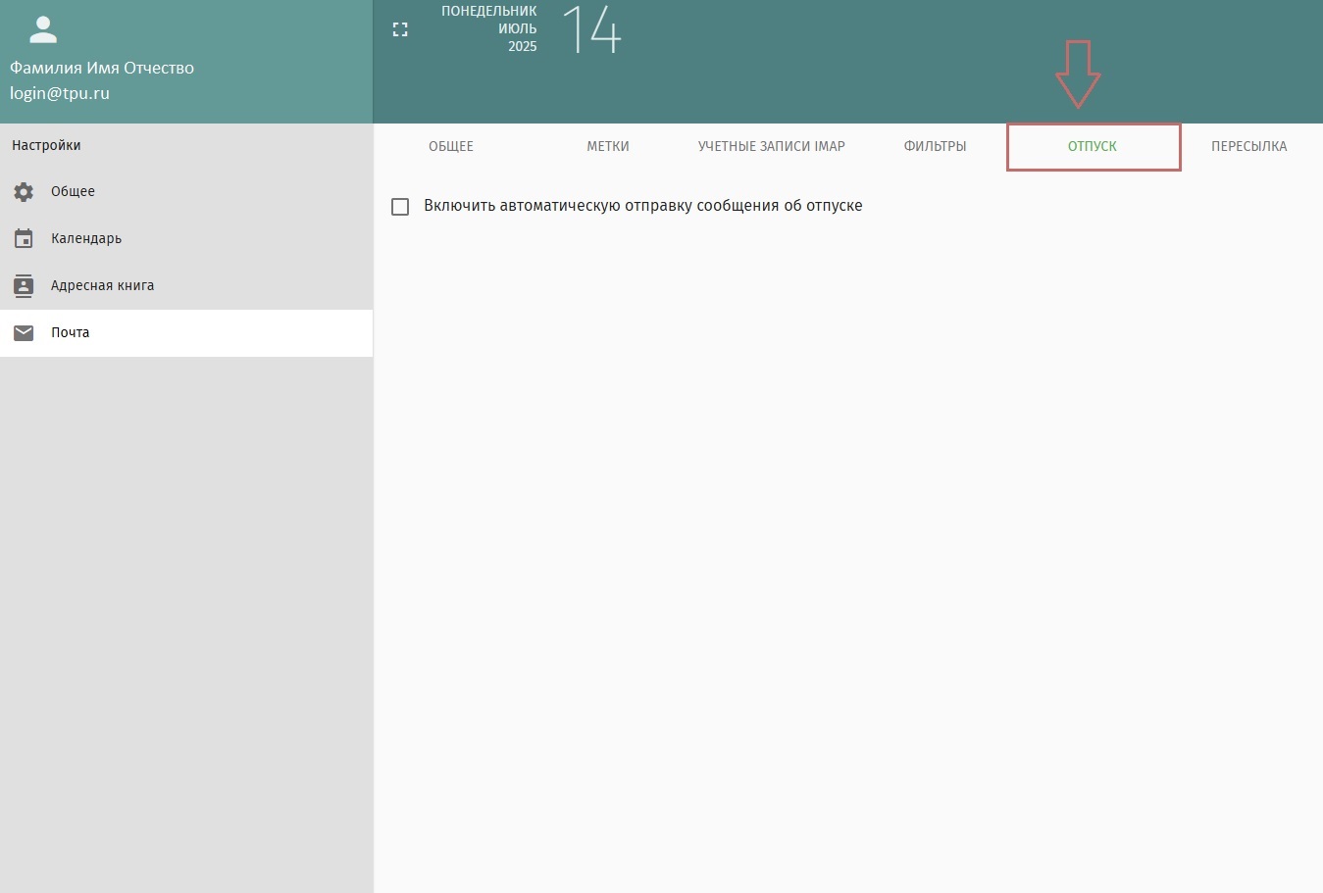Click the calendar icon in sidebar
1323x893 pixels.
[x=24, y=238]
